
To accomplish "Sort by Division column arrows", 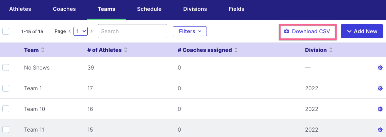I will (330, 50).
